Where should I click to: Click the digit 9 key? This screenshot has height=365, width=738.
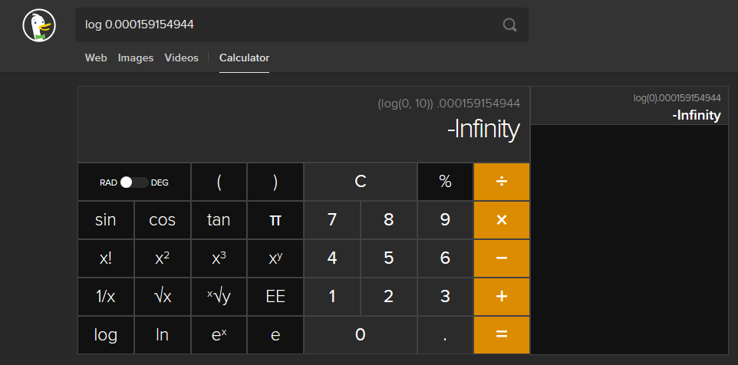tap(445, 220)
